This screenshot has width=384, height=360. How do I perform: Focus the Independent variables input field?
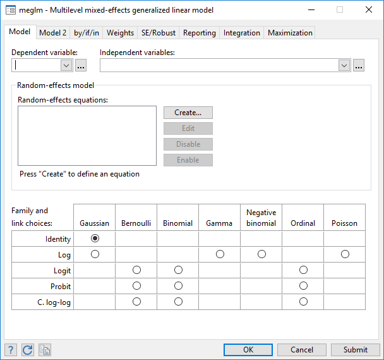point(219,65)
